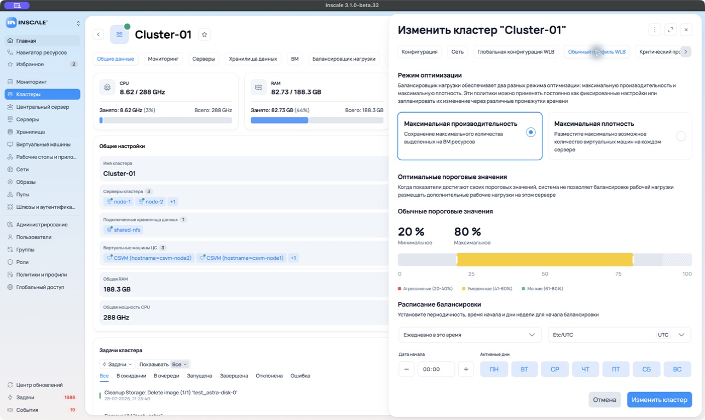Image resolution: width=705 pixels, height=420 pixels.
Task: Go back using the arrow beside Cluster-01
Action: tap(99, 34)
